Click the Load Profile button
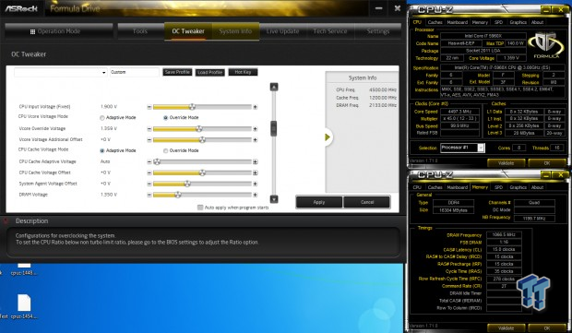 coord(210,72)
